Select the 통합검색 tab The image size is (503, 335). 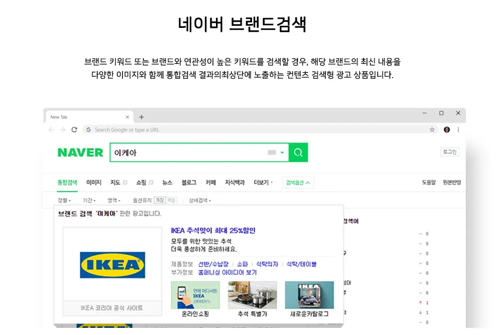tap(67, 183)
